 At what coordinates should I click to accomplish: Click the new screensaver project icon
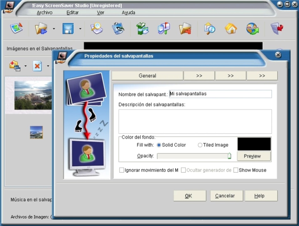point(16,28)
